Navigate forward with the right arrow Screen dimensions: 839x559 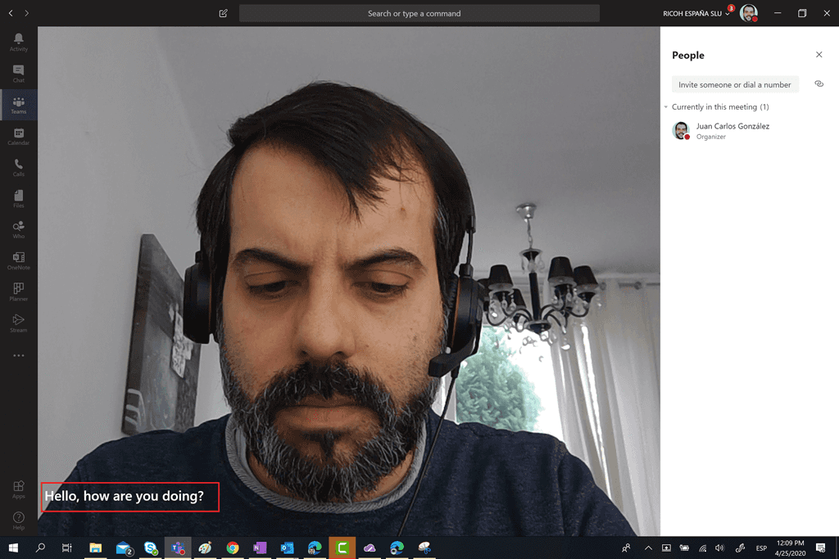(x=27, y=13)
